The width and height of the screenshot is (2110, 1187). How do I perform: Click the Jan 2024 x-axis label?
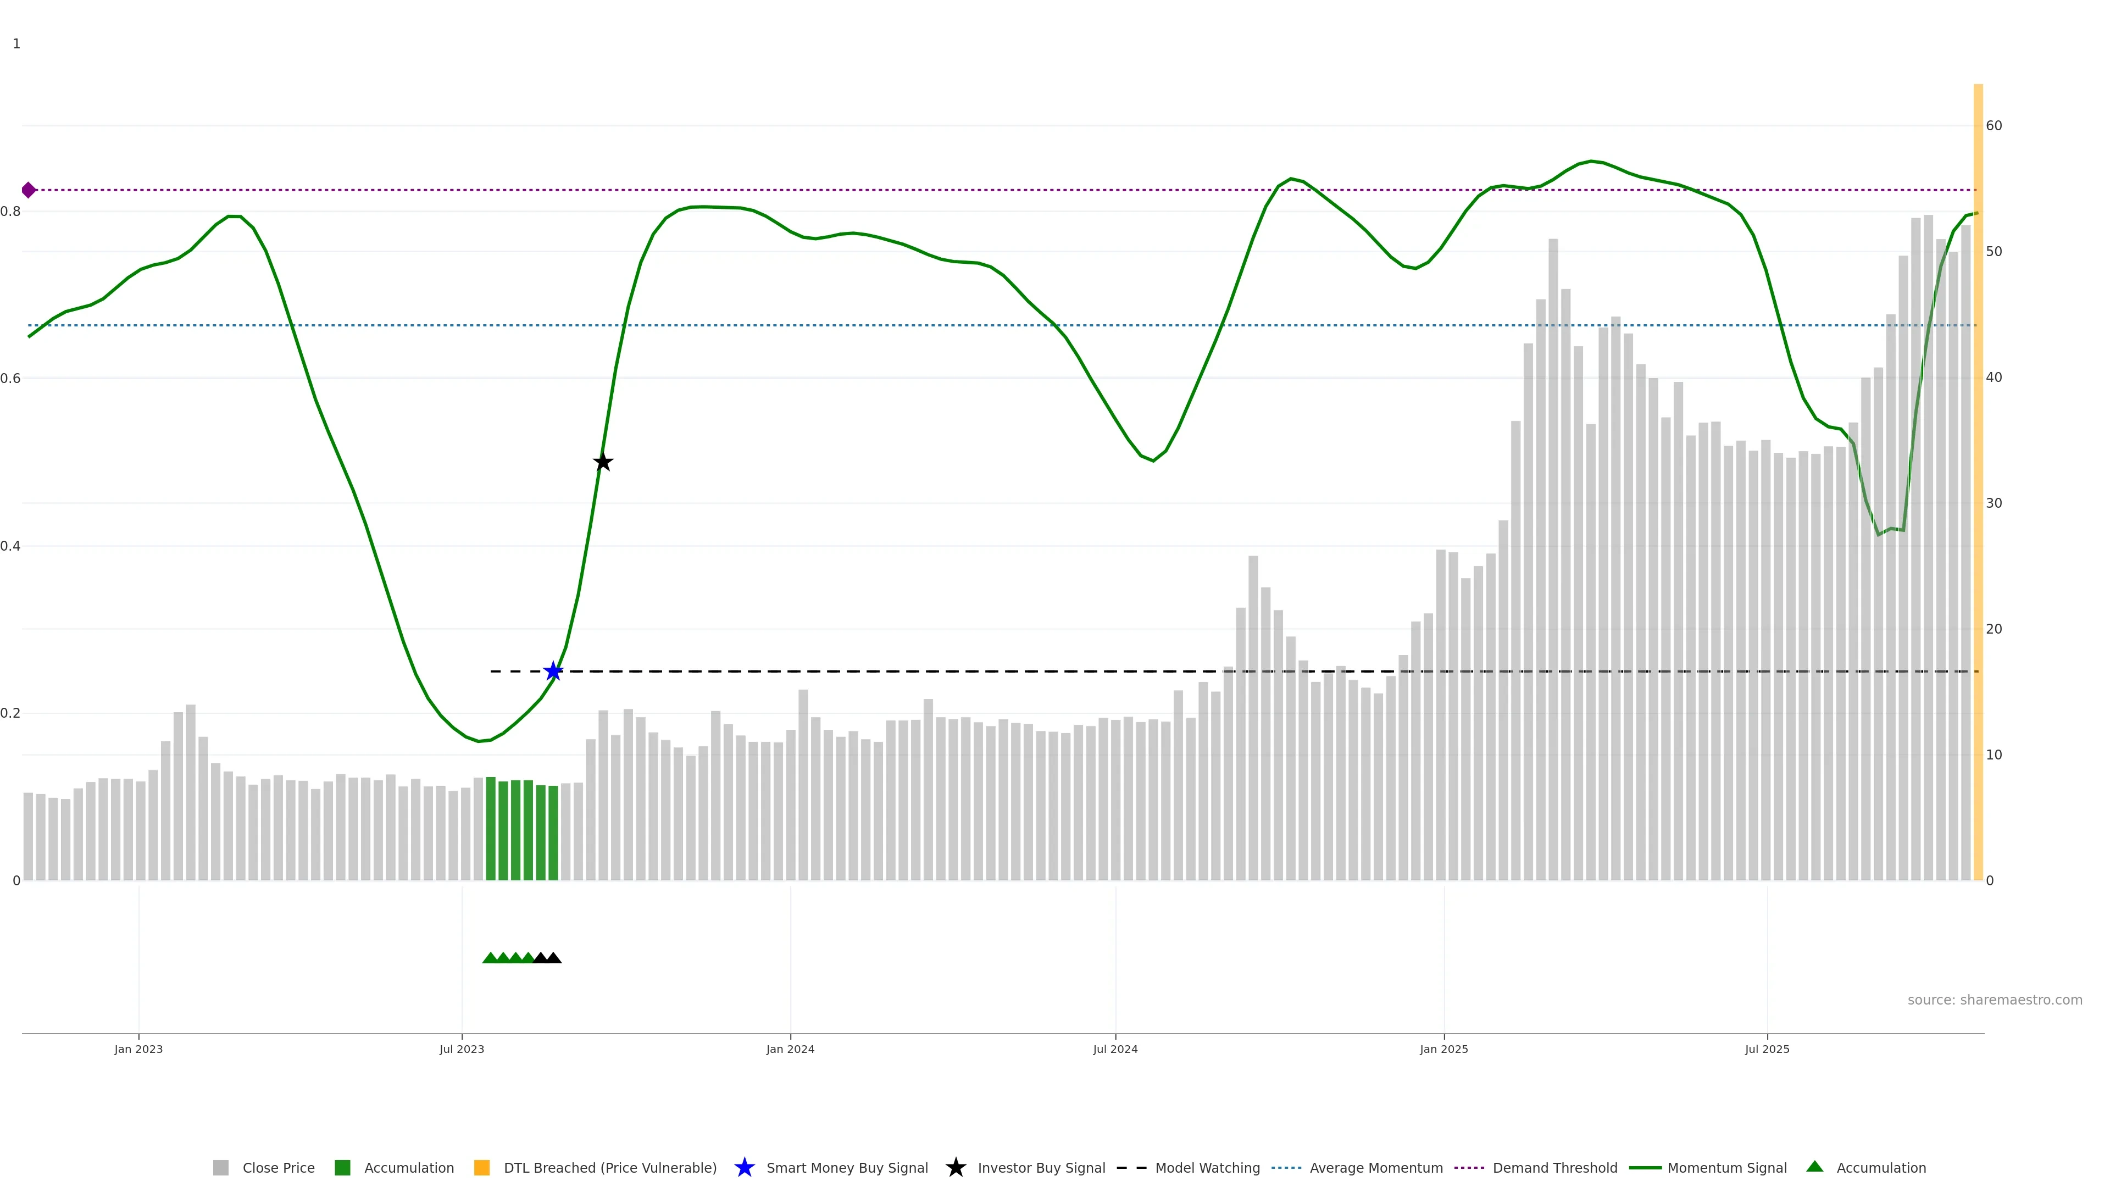[790, 1049]
